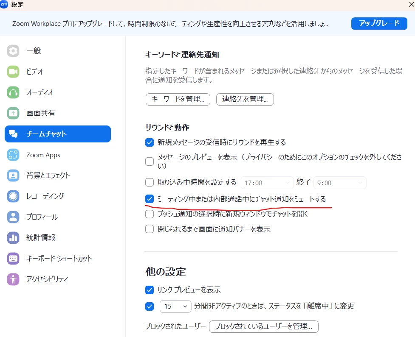Click the 他の設定 heading

click(166, 271)
